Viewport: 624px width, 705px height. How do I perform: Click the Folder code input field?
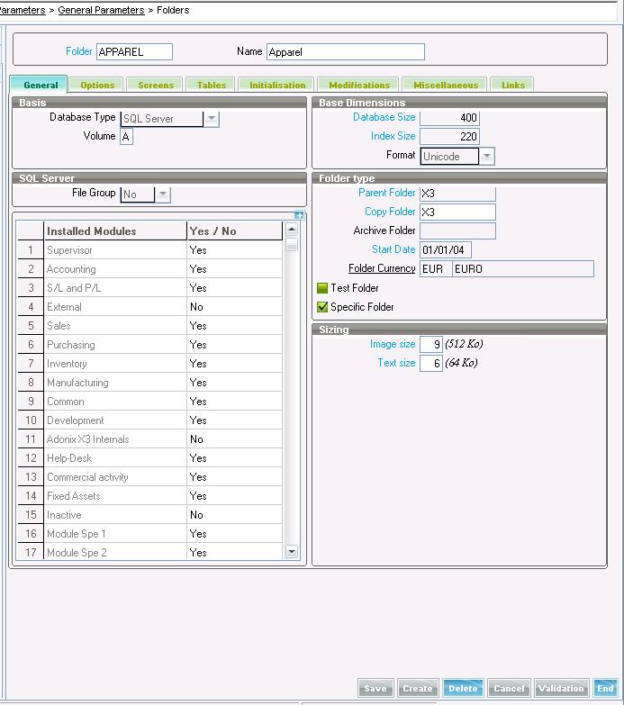[134, 51]
